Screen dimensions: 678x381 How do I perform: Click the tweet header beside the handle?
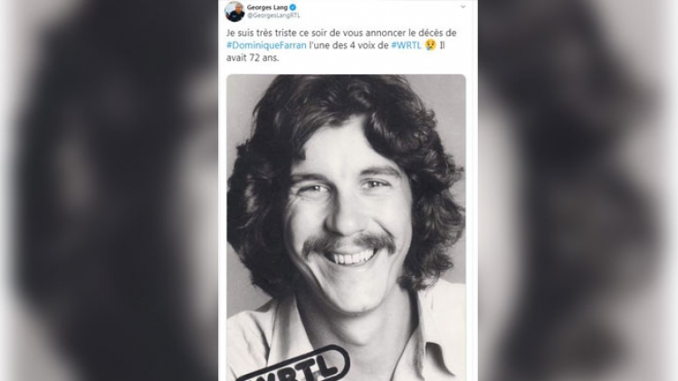point(380,11)
